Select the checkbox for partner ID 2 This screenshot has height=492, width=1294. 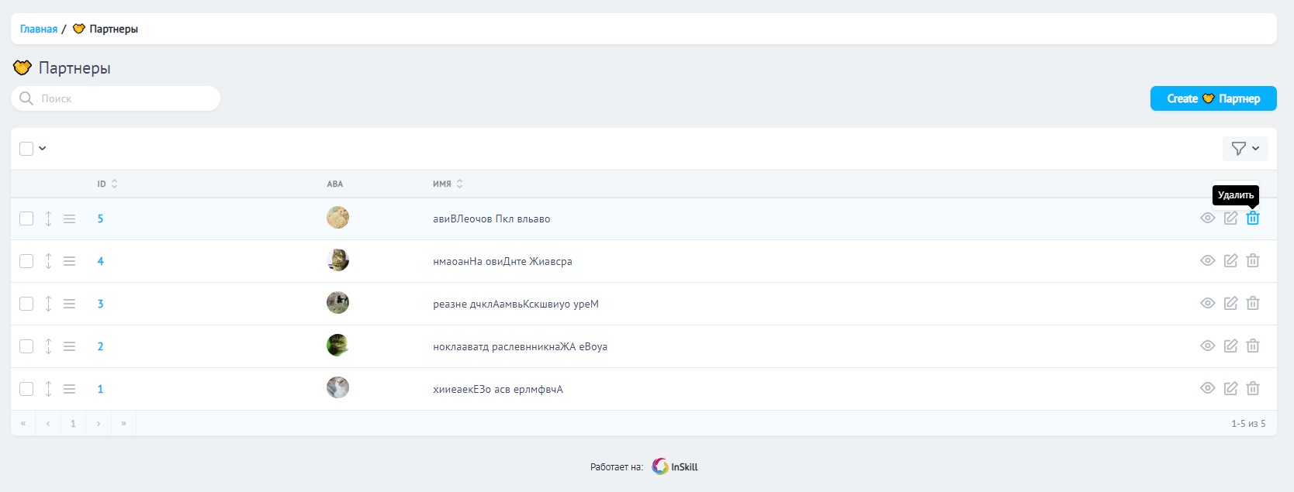point(26,346)
